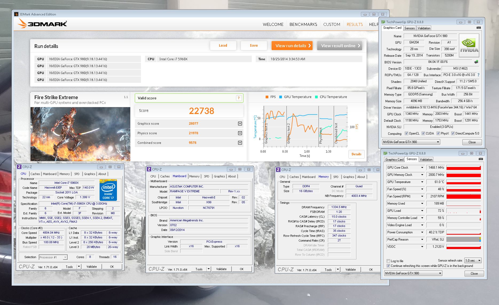Click the View result online button
The image size is (499, 305).
[x=340, y=46]
